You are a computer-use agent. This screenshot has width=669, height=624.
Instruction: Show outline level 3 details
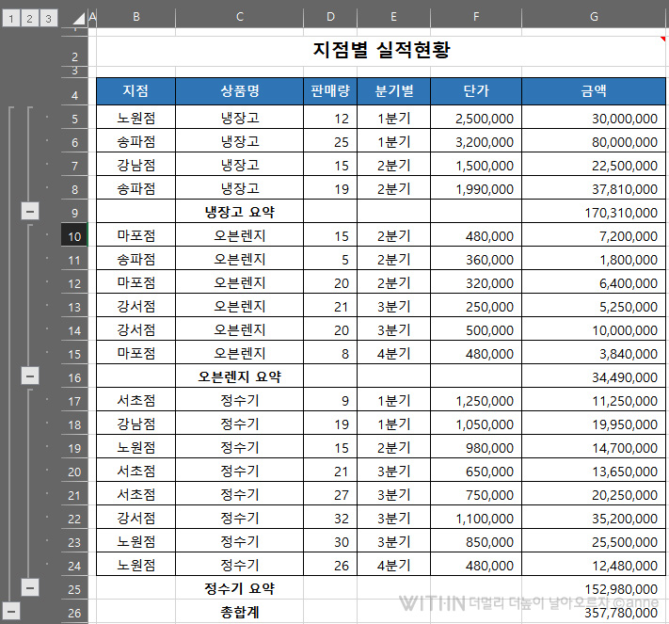click(x=48, y=19)
